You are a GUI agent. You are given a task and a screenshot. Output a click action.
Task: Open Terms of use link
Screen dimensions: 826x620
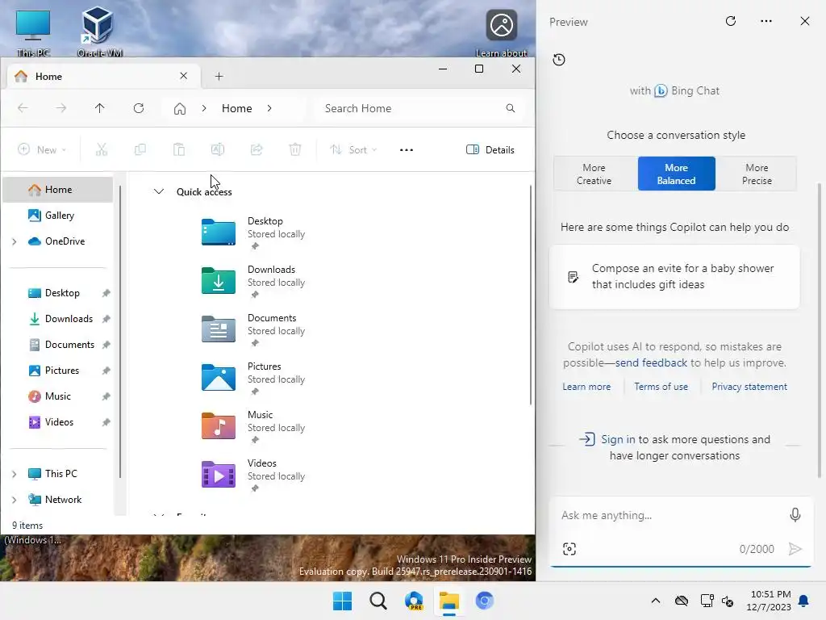coord(661,387)
